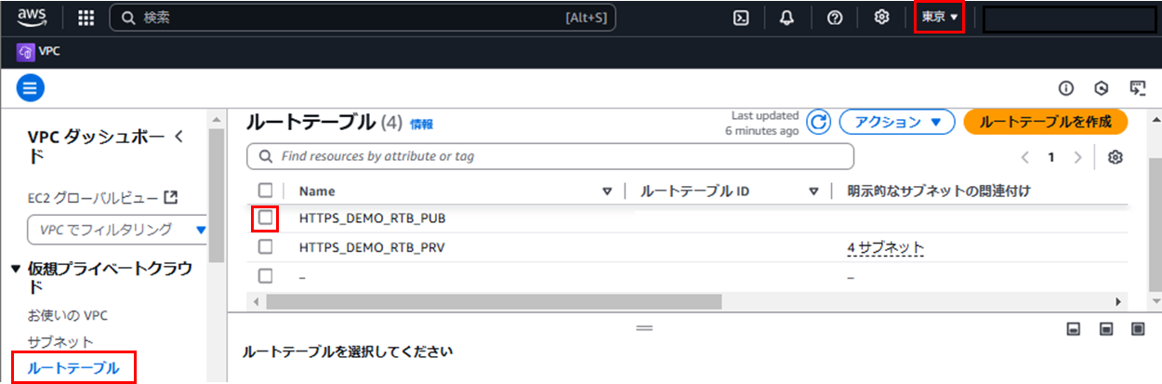
Task: Click ルートテーブルを作成 button
Action: tap(1046, 122)
